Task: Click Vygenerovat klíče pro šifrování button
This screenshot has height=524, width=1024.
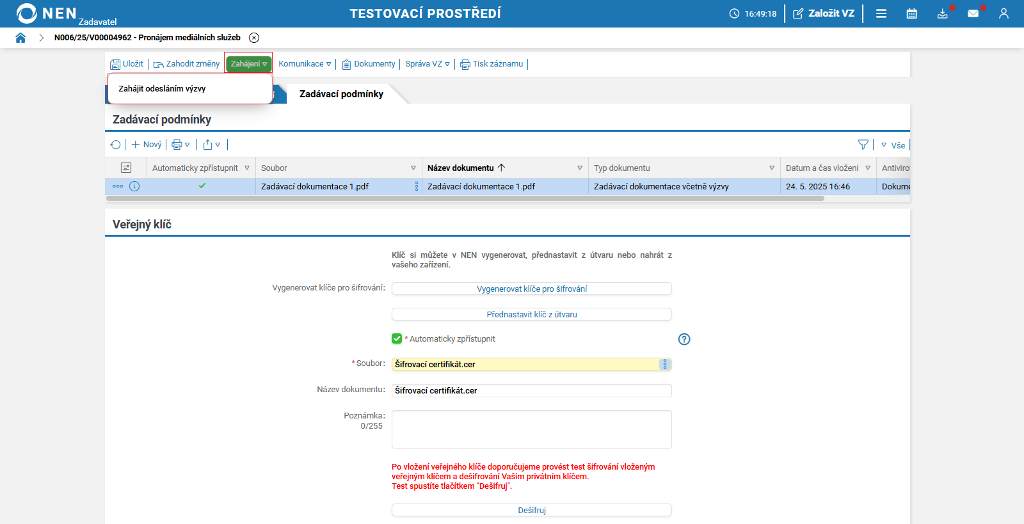Action: click(x=532, y=289)
